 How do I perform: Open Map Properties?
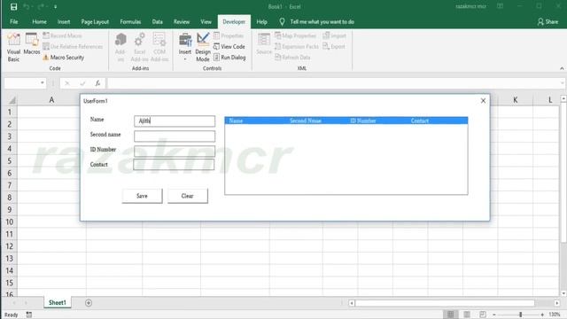click(295, 35)
